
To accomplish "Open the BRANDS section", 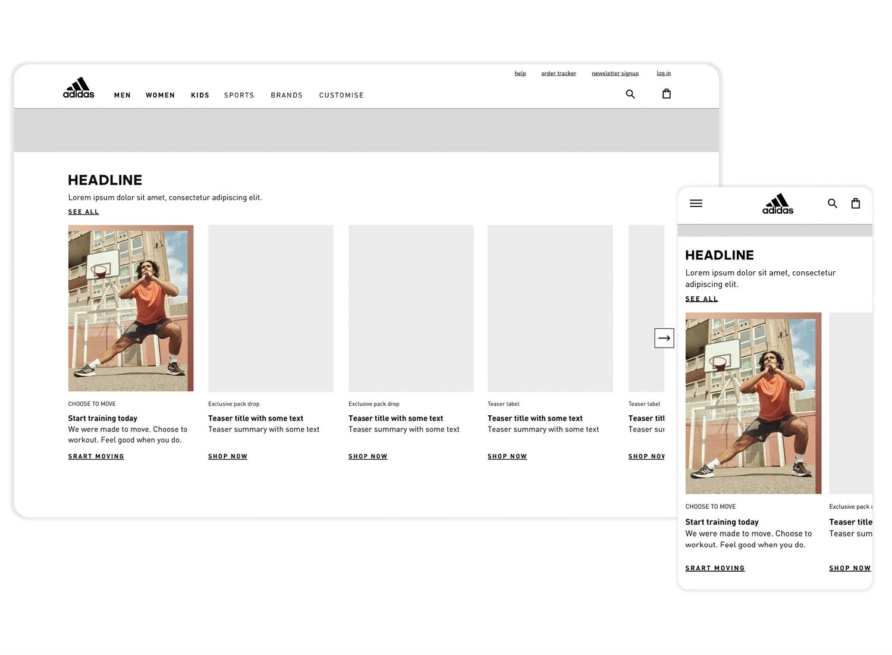I will (287, 95).
